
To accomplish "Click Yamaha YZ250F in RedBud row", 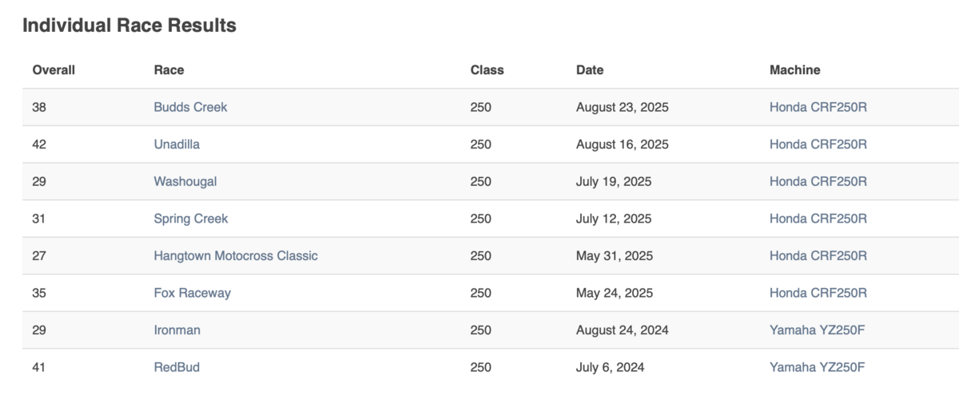I will point(817,367).
